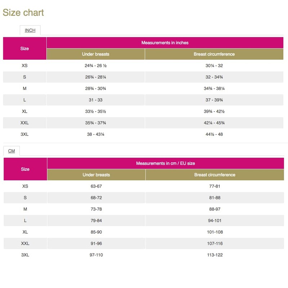Switch to the CM tab
288x288 pixels.
click(11, 151)
